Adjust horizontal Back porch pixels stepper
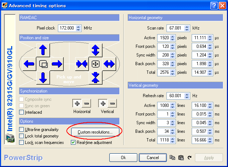 (173, 64)
